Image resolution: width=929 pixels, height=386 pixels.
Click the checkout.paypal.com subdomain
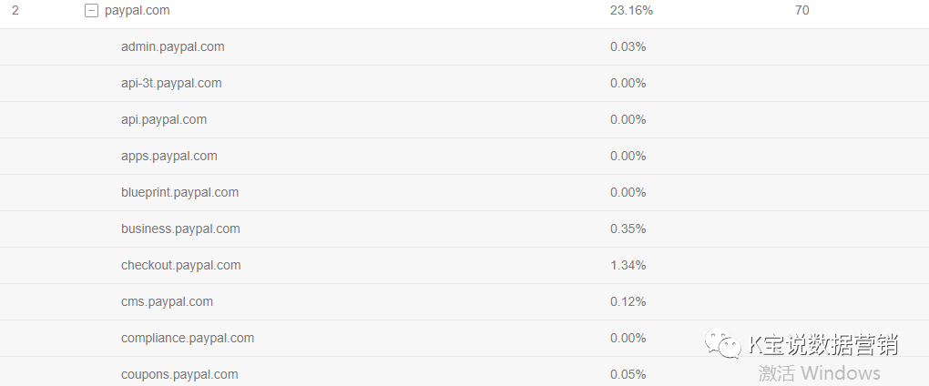pyautogui.click(x=180, y=265)
